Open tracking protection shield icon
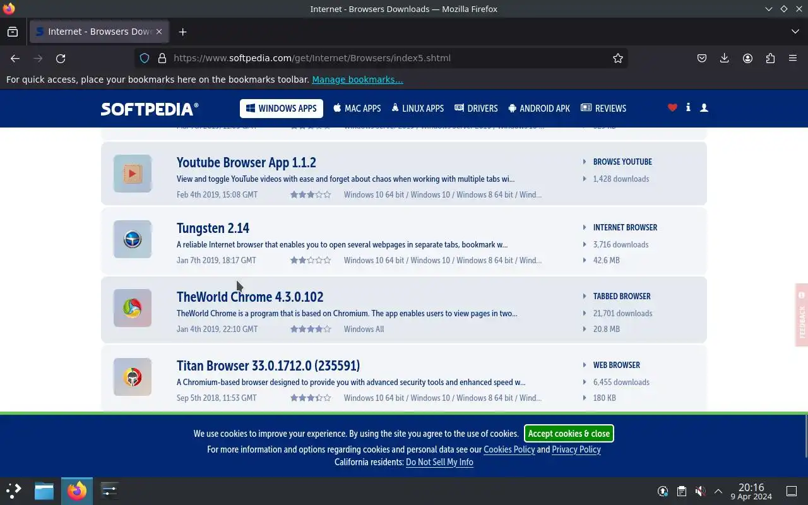808x505 pixels. (x=145, y=58)
